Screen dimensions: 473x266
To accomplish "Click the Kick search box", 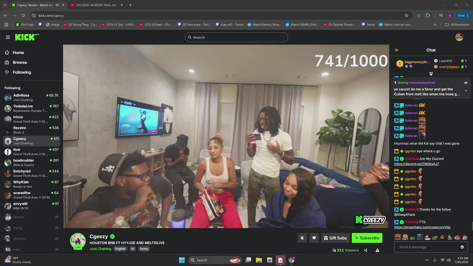I will [x=236, y=37].
